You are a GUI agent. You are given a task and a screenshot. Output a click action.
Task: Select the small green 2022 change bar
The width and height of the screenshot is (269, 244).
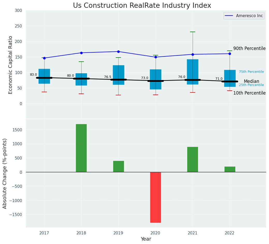pyautogui.click(x=230, y=169)
